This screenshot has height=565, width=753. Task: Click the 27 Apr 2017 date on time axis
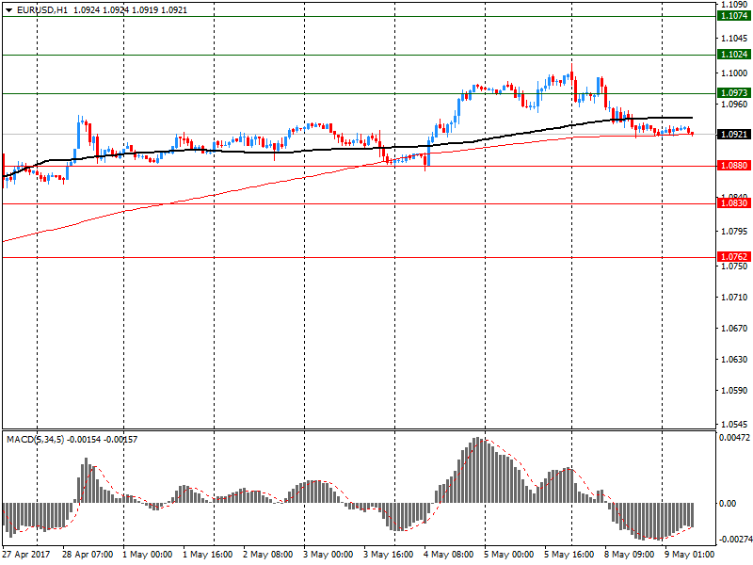pyautogui.click(x=26, y=555)
